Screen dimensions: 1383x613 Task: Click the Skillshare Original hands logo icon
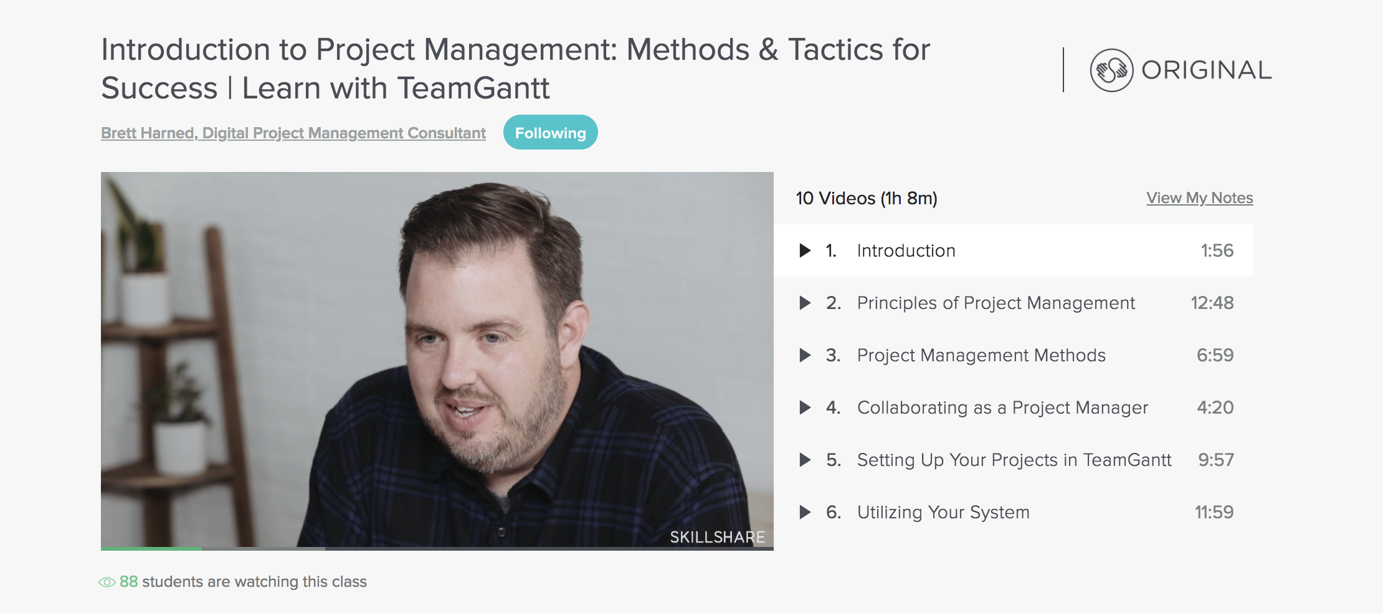1111,70
